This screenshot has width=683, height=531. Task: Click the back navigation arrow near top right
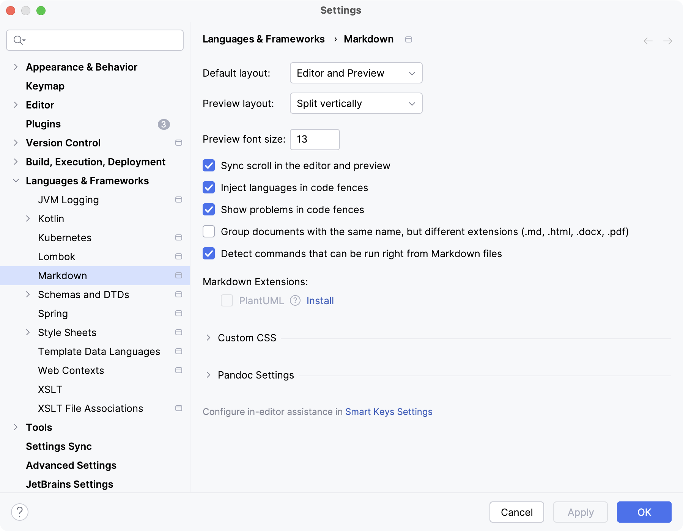pyautogui.click(x=647, y=41)
